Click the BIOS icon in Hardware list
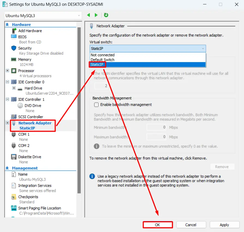Viewport: 244px width, 232px height. click(x=14, y=37)
